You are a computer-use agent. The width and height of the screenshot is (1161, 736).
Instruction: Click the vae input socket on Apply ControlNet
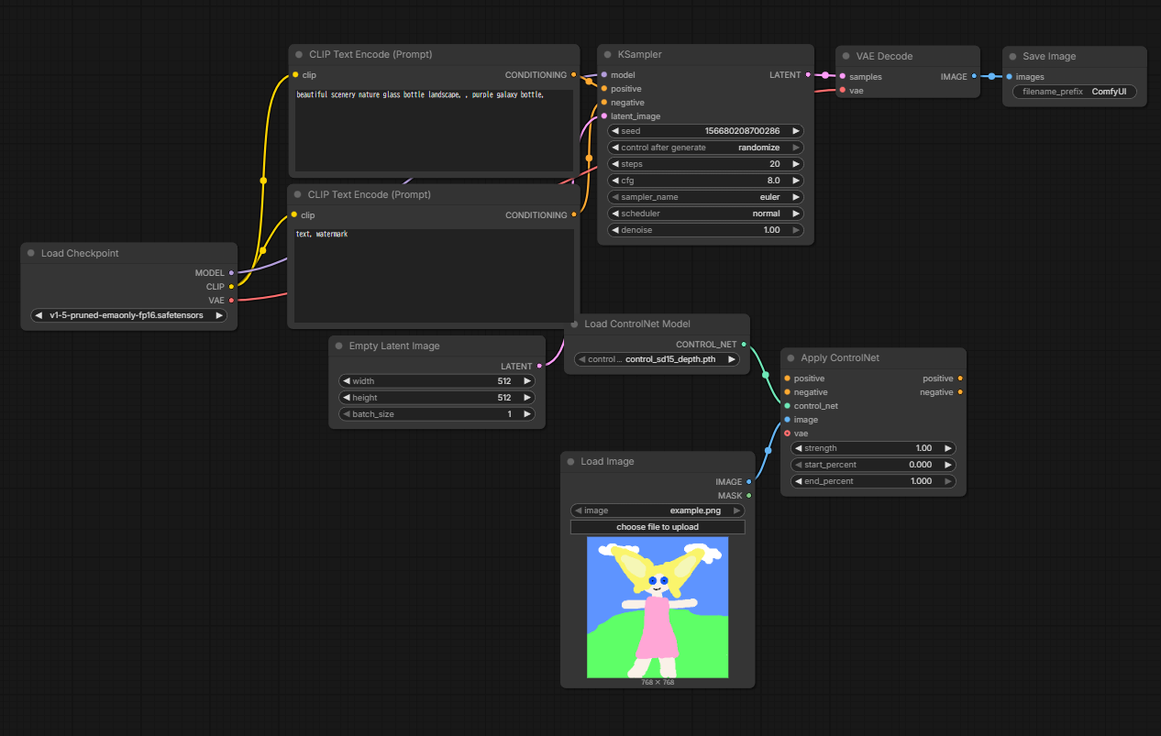tap(787, 434)
